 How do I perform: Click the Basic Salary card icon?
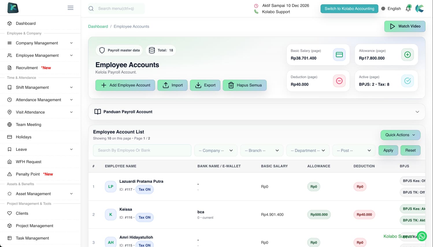tap(339, 55)
